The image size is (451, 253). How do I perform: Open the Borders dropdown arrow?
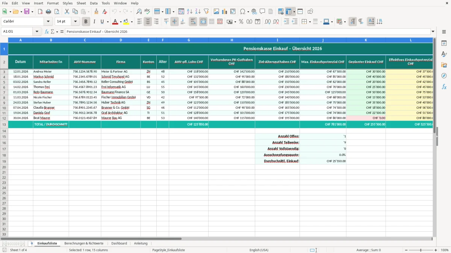(x=311, y=22)
